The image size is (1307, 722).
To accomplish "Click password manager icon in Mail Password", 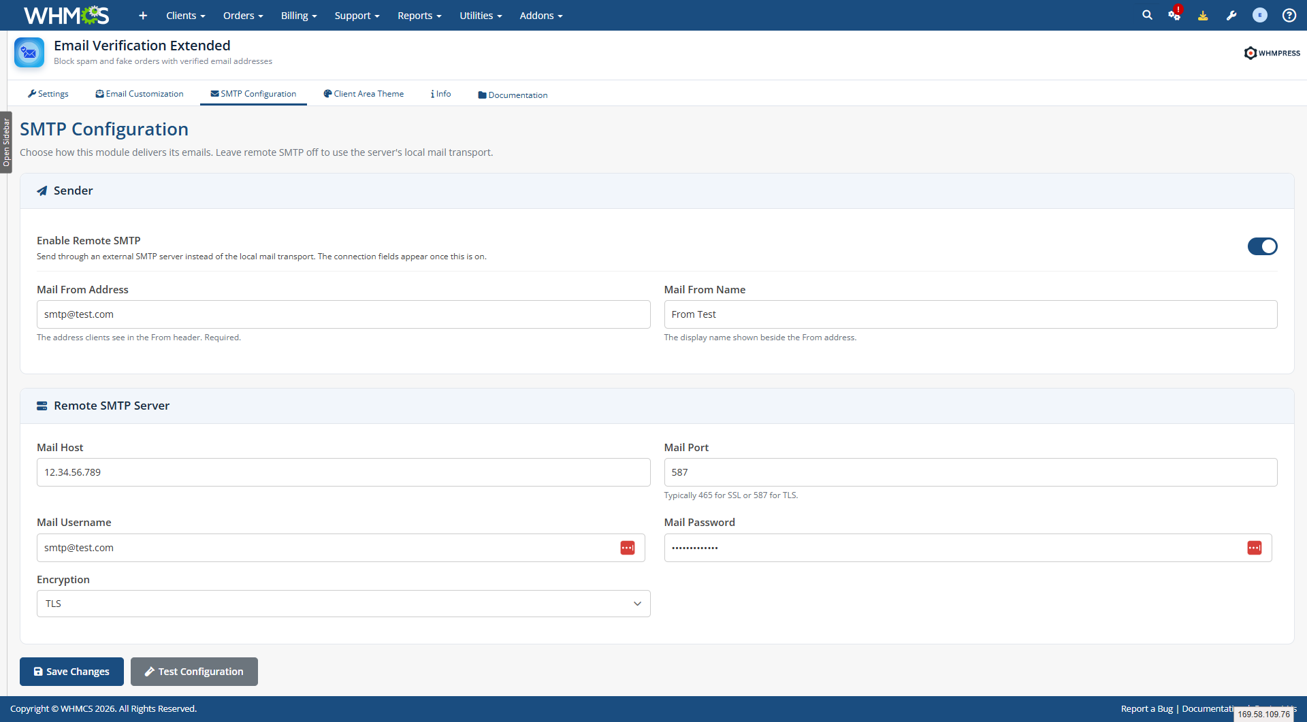I will 1255,548.
